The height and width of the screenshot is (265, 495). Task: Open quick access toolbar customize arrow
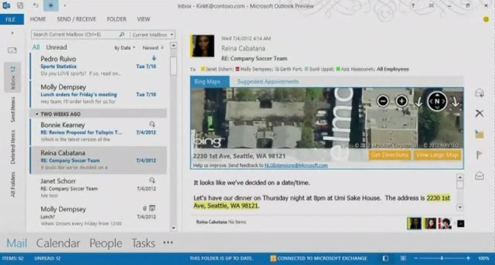65,6
